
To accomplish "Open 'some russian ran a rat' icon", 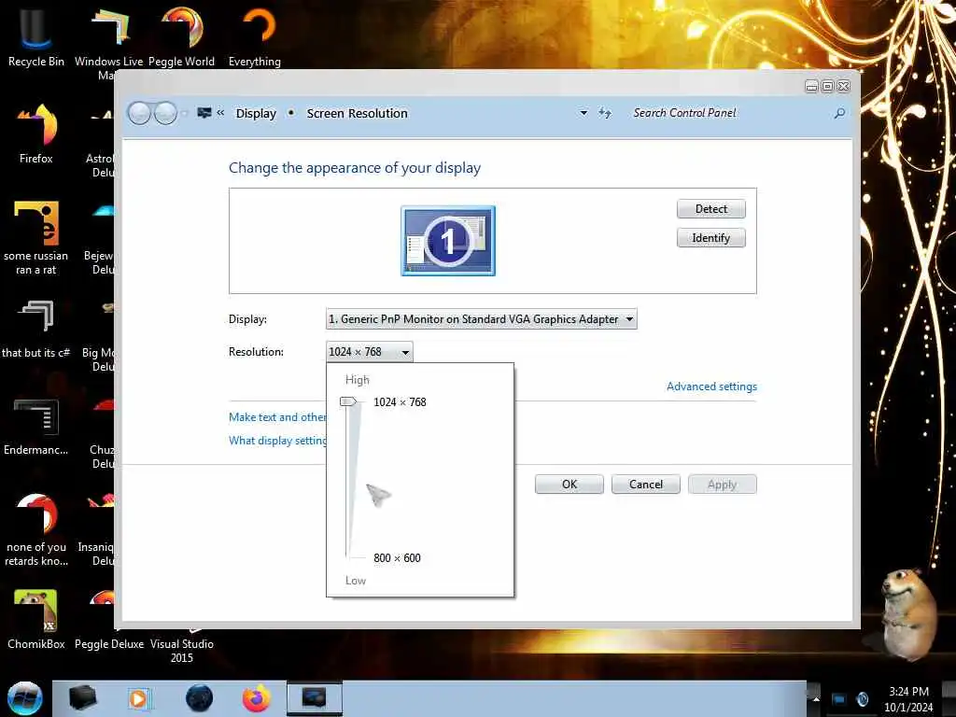I will point(36,238).
